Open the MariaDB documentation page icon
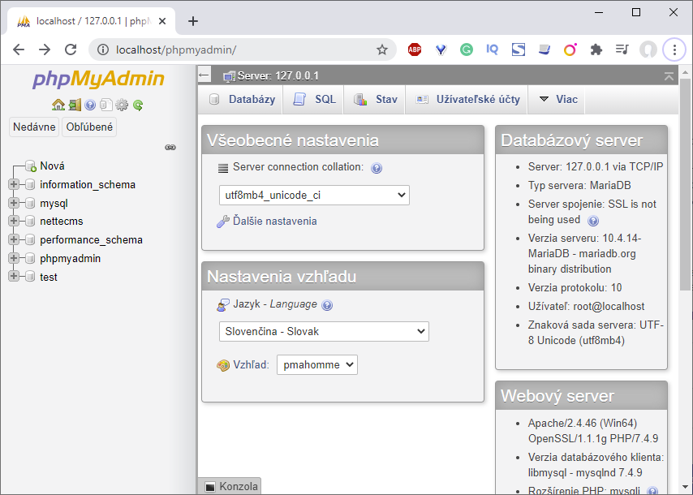Screen dimensions: 693x495 [x=106, y=105]
